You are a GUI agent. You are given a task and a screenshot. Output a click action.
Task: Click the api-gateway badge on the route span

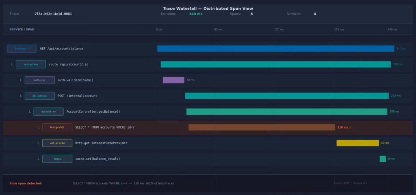click(x=31, y=64)
